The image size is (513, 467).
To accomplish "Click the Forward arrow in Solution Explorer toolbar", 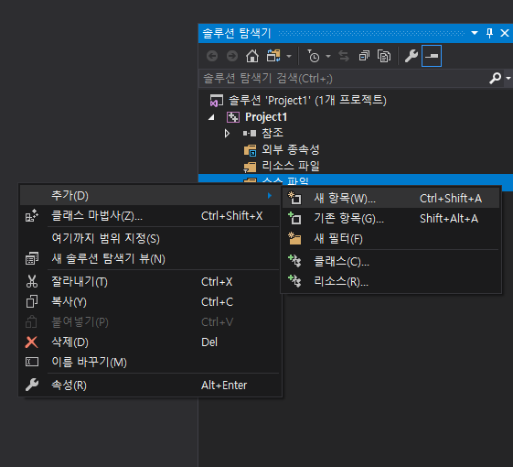I will (232, 56).
